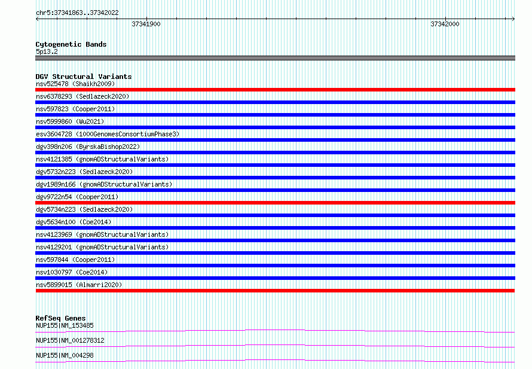This screenshot has width=532, height=369.
Task: Click the red bar under nsv5899015
Action: (x=275, y=291)
